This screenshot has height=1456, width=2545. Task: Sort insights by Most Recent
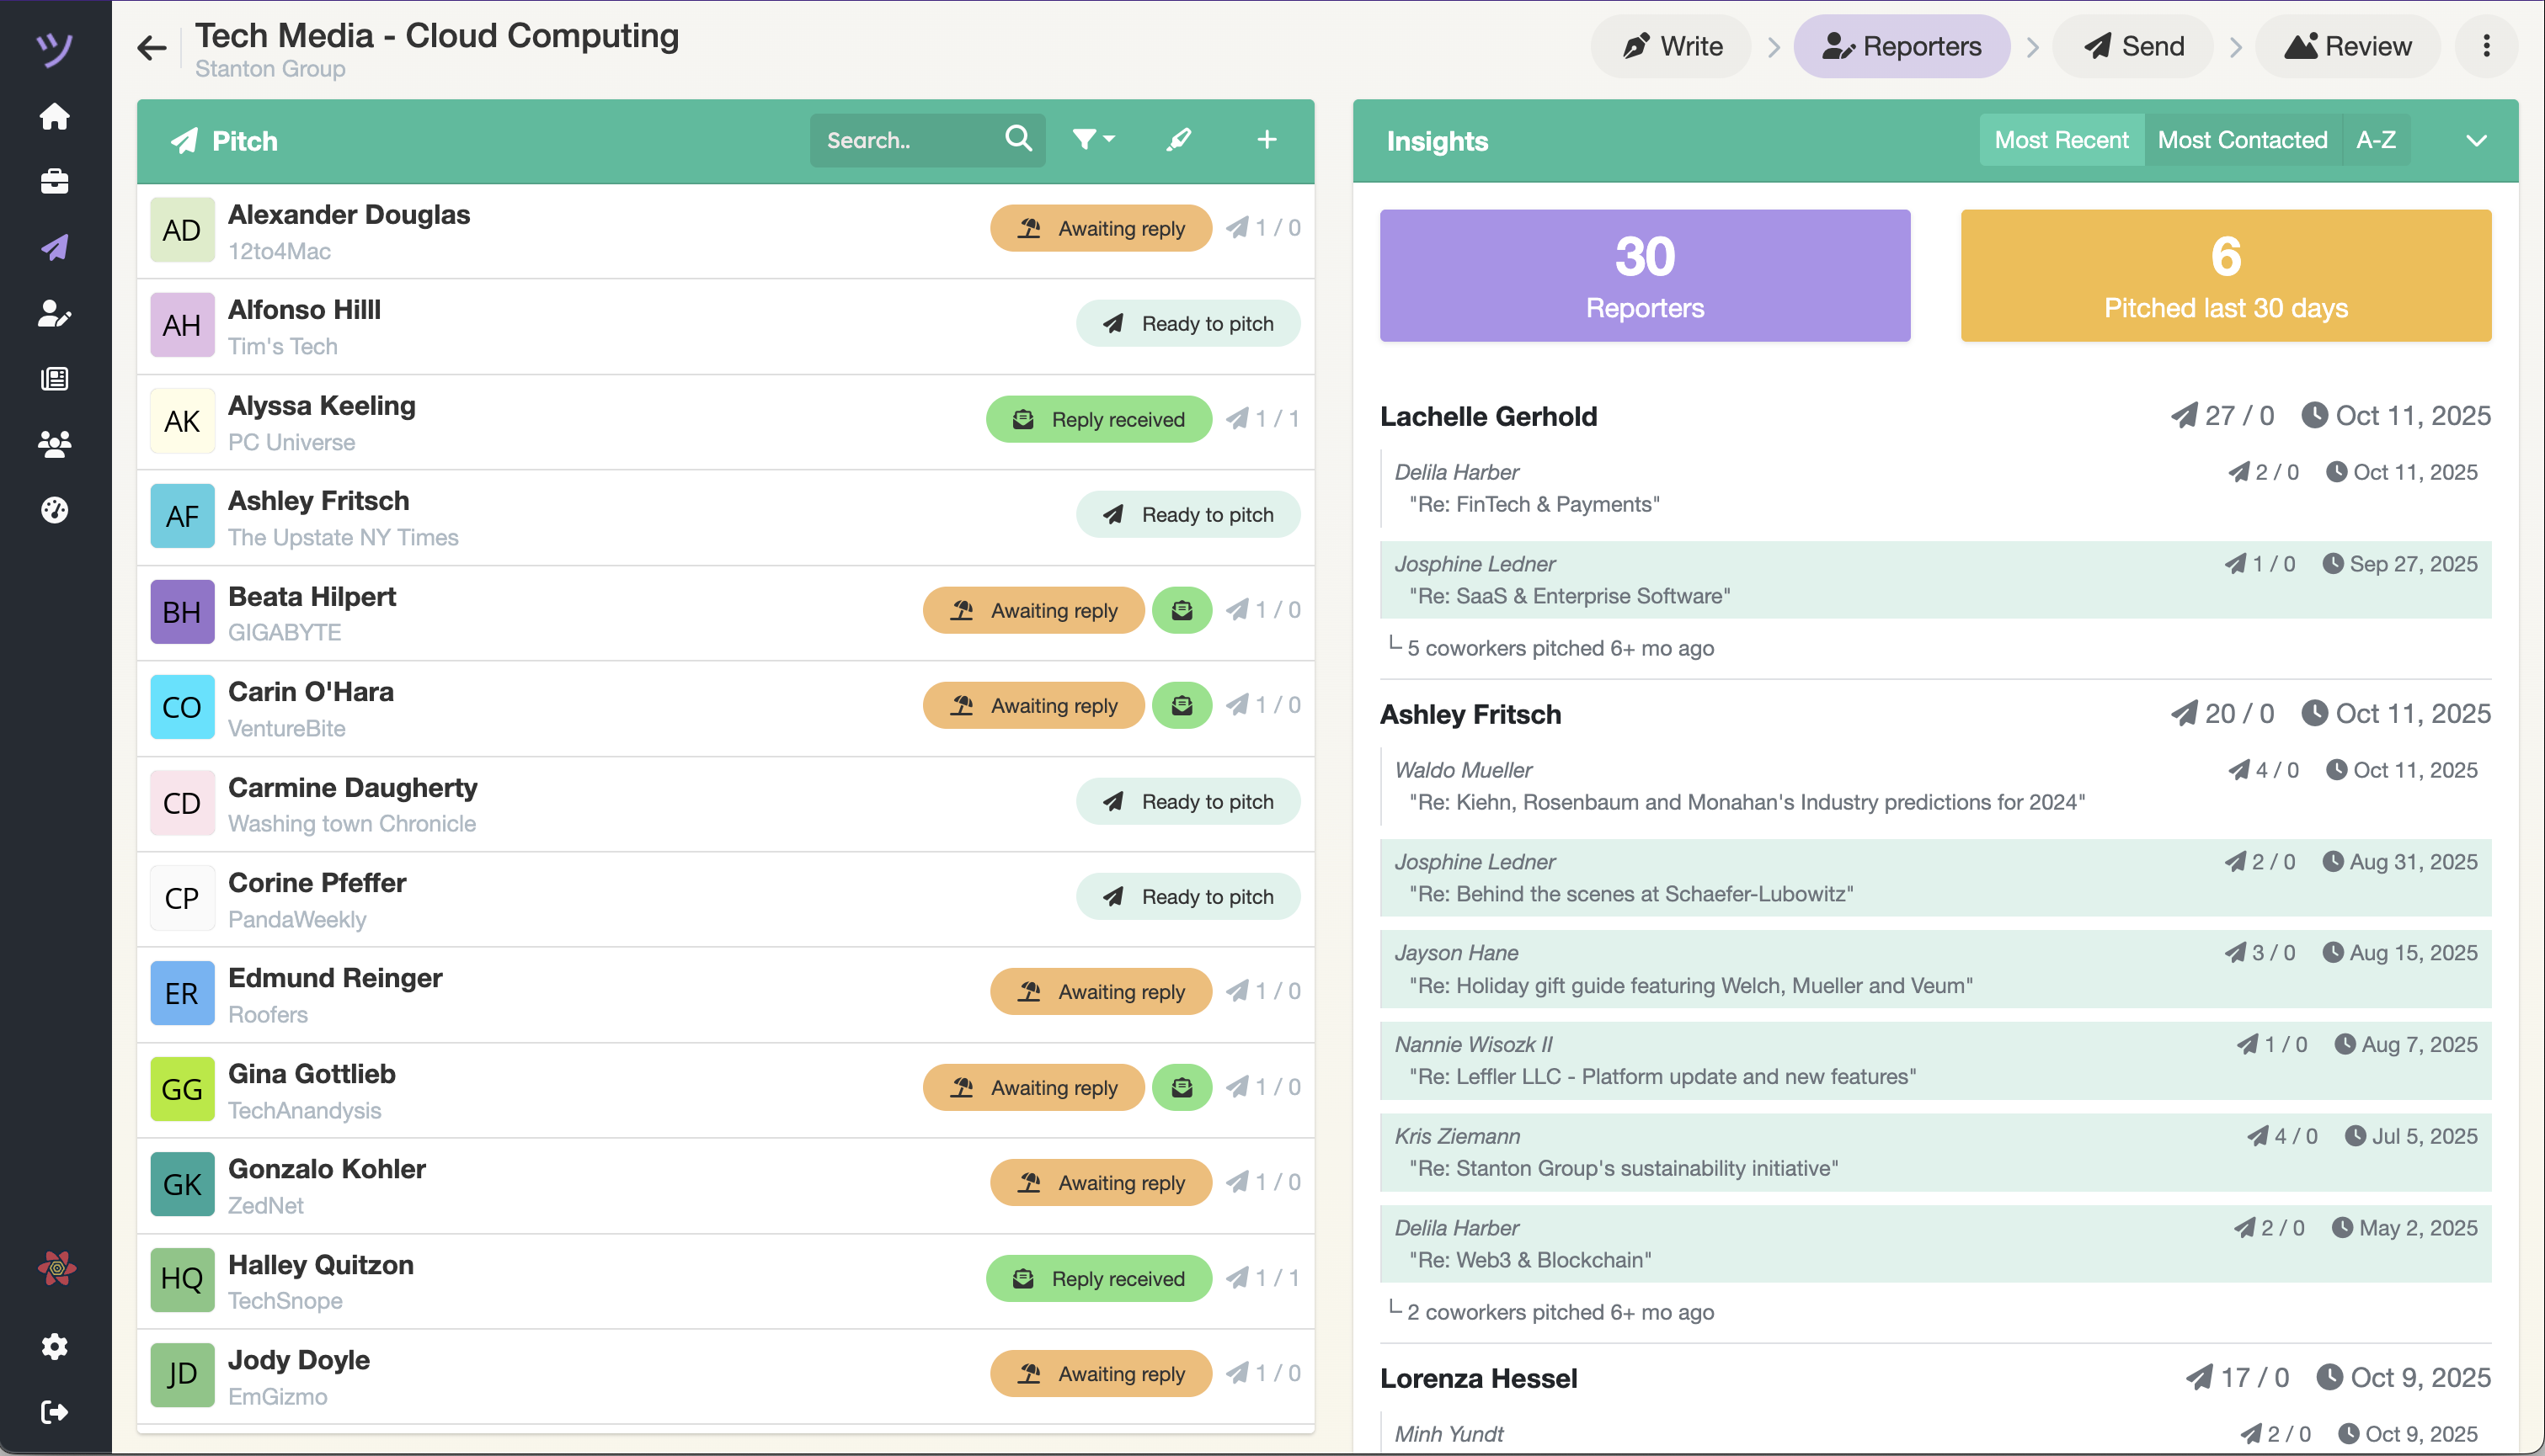click(2061, 140)
